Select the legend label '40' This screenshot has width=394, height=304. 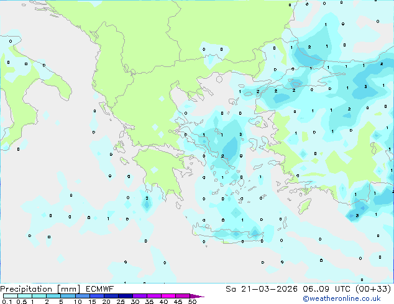click(x=164, y=302)
